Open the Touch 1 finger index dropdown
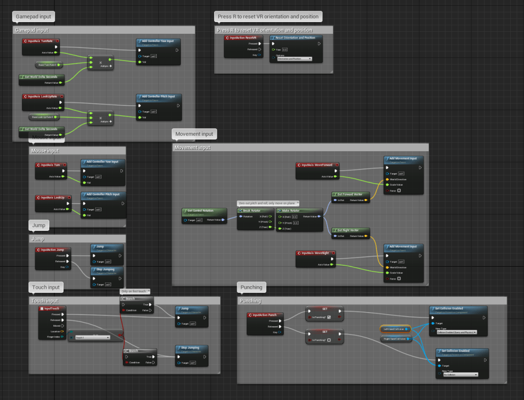Screen dimensions: 524x400 92,337
